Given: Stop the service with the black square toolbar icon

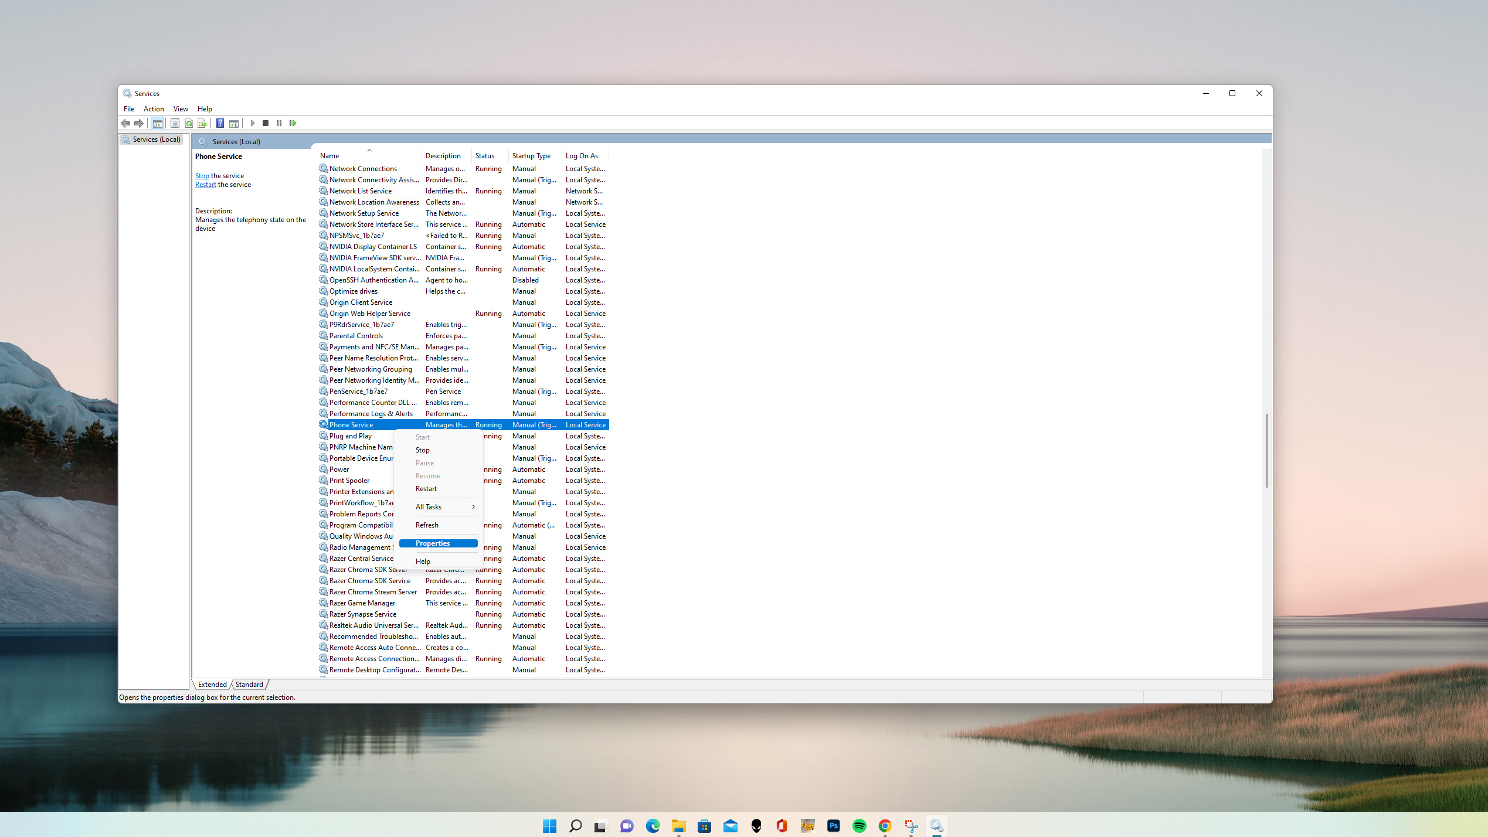Looking at the screenshot, I should coord(265,123).
